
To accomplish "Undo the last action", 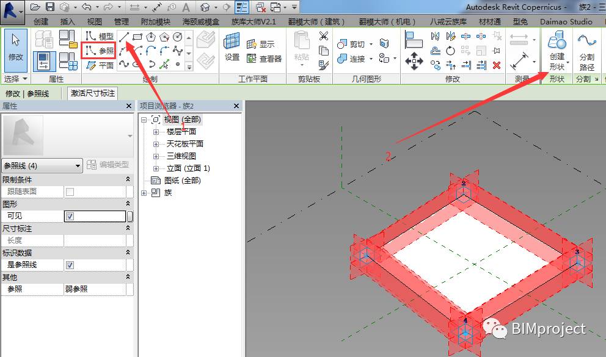I will [x=87, y=7].
